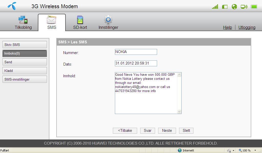Click the browser security shield icon in status bar
This screenshot has height=153, width=262.
[229, 150]
